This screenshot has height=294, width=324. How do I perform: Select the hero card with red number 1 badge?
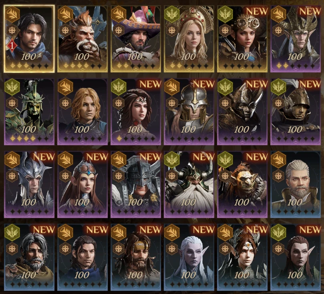pyautogui.click(x=29, y=39)
